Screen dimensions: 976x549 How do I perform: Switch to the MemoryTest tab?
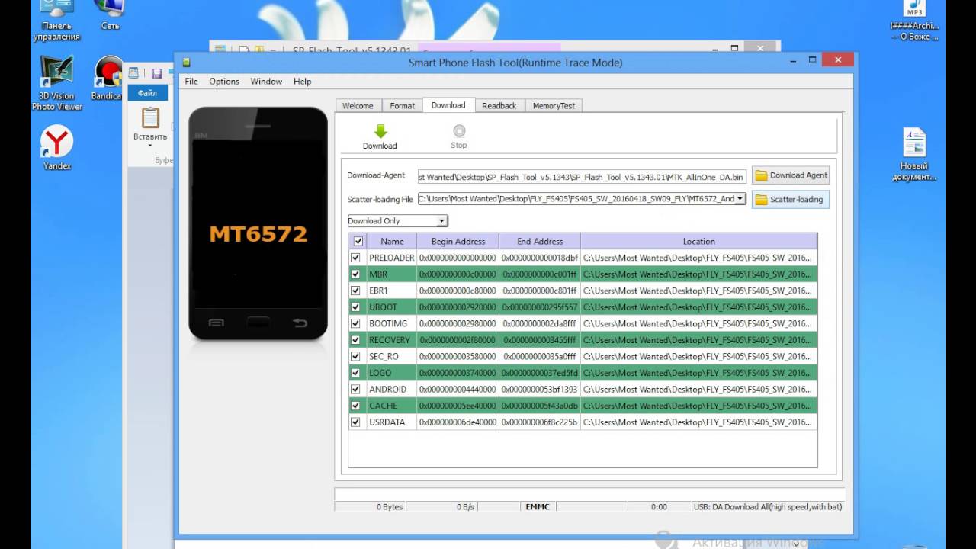554,106
